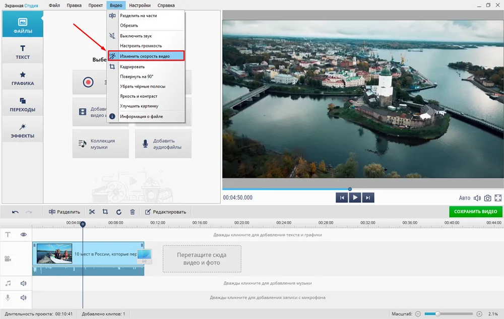This screenshot has width=504, height=319.
Task: Choose Кадрировать in the menu
Action: point(146,67)
